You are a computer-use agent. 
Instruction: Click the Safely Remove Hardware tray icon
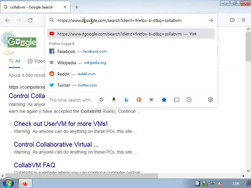pyautogui.click(x=205, y=184)
